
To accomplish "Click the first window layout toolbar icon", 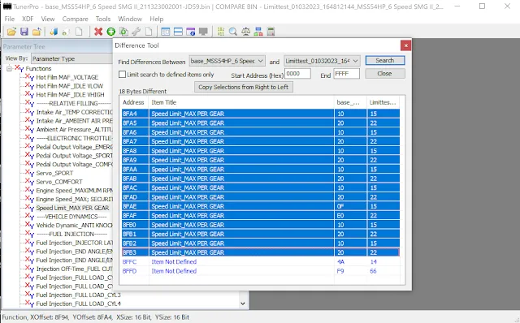I will pos(165,32).
